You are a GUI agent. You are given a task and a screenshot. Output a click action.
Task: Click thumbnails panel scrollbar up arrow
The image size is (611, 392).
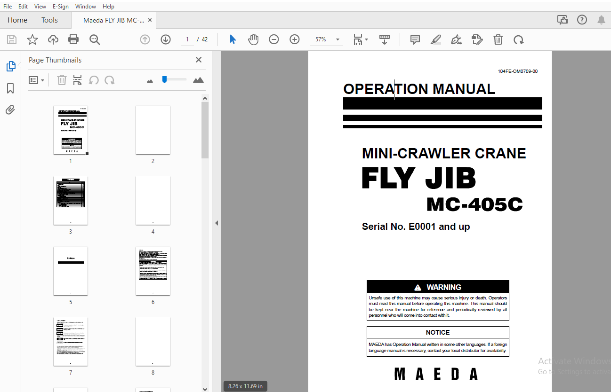coord(205,98)
